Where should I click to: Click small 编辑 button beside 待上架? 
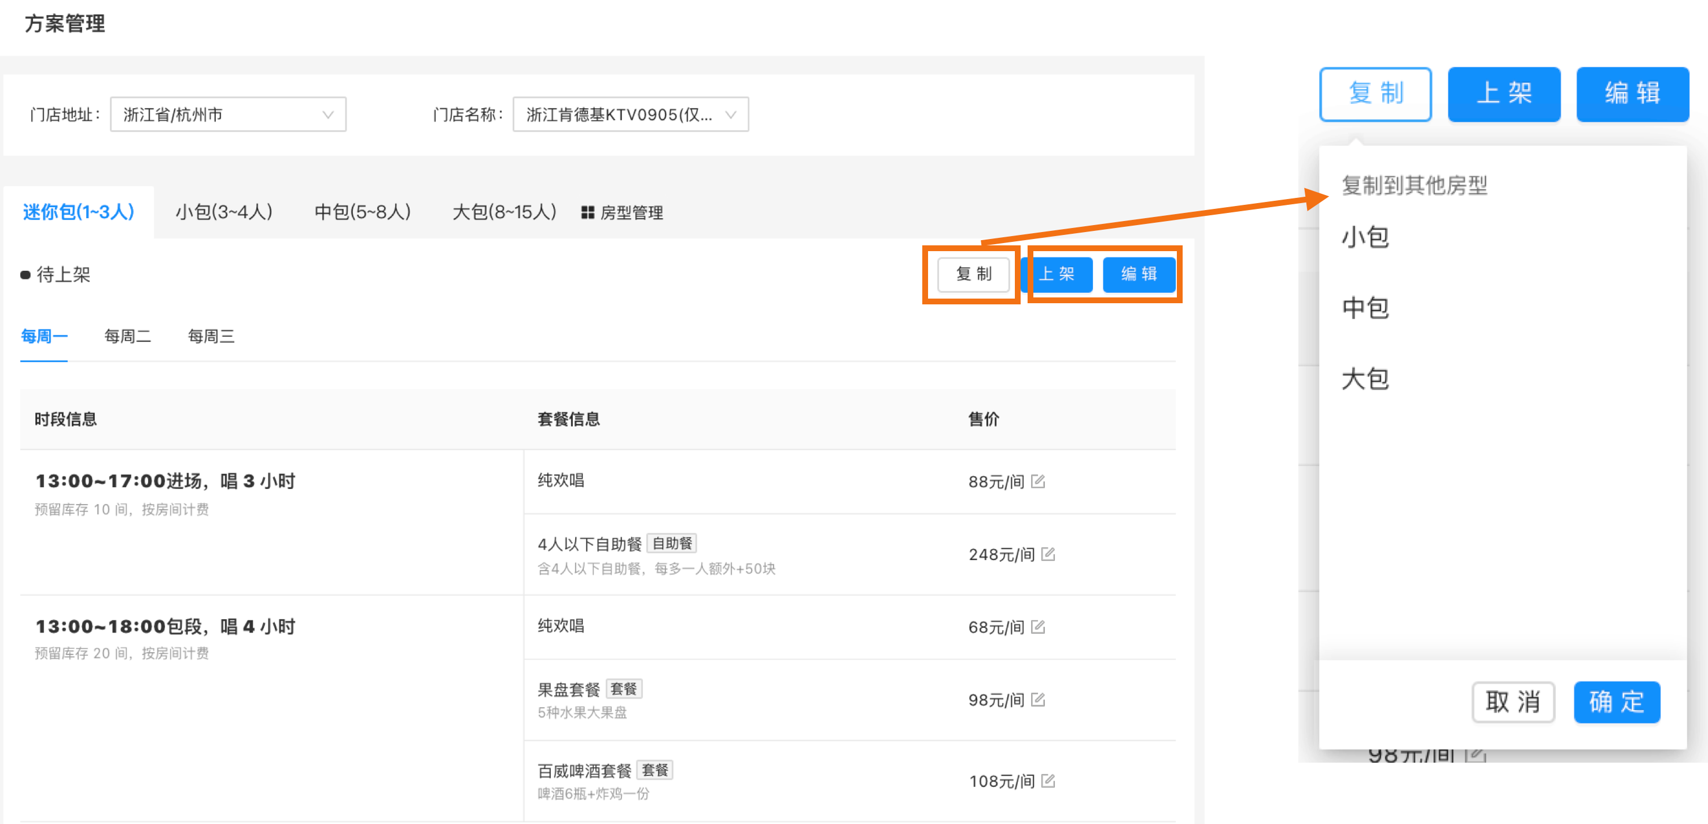1139,274
